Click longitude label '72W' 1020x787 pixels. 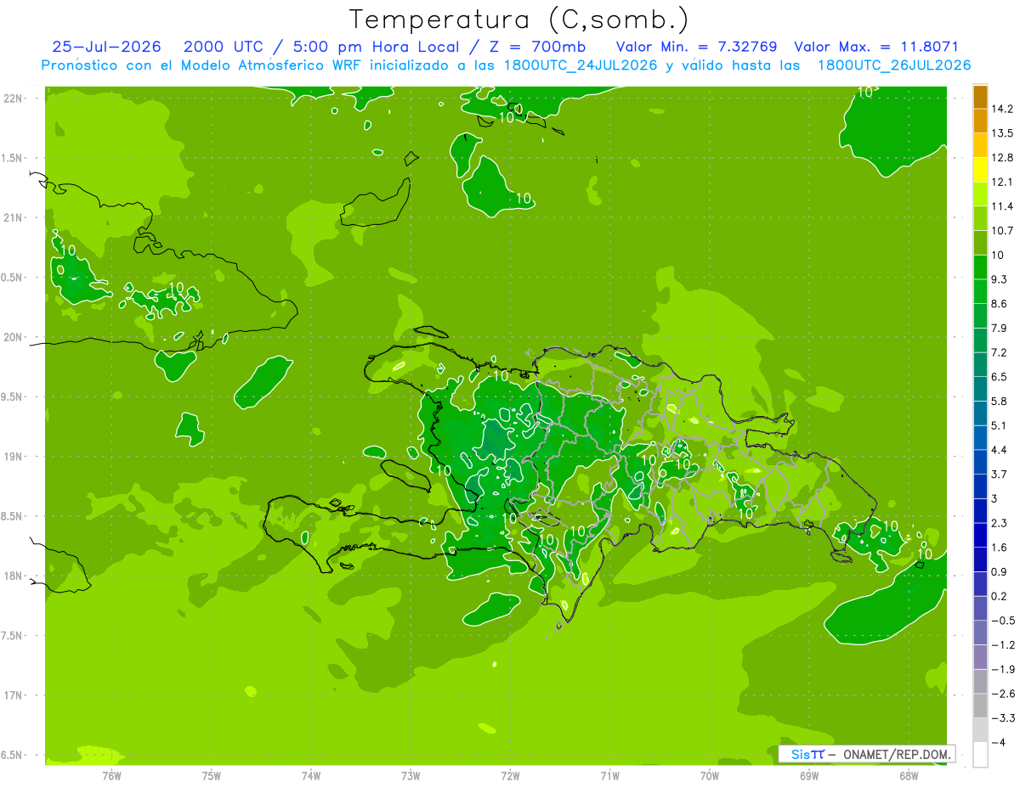point(510,775)
